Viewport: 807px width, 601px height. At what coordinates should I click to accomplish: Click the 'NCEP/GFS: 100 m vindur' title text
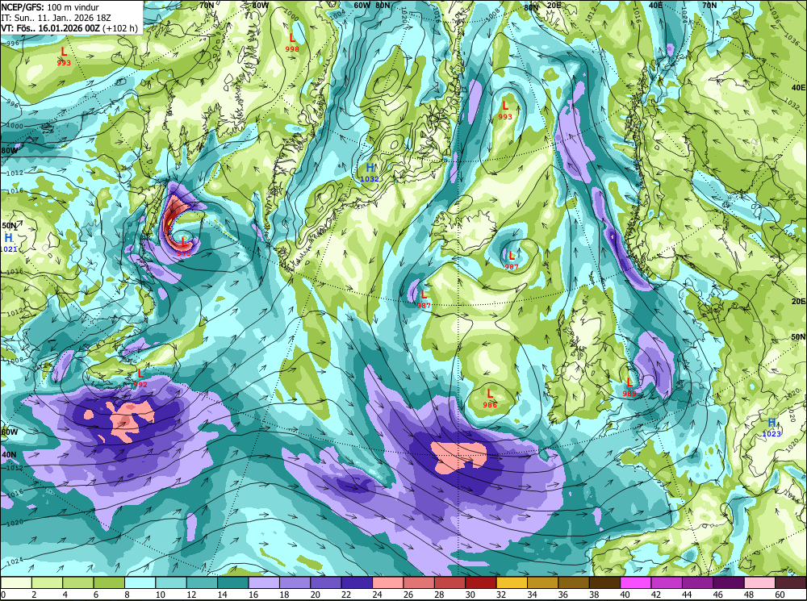click(x=50, y=7)
